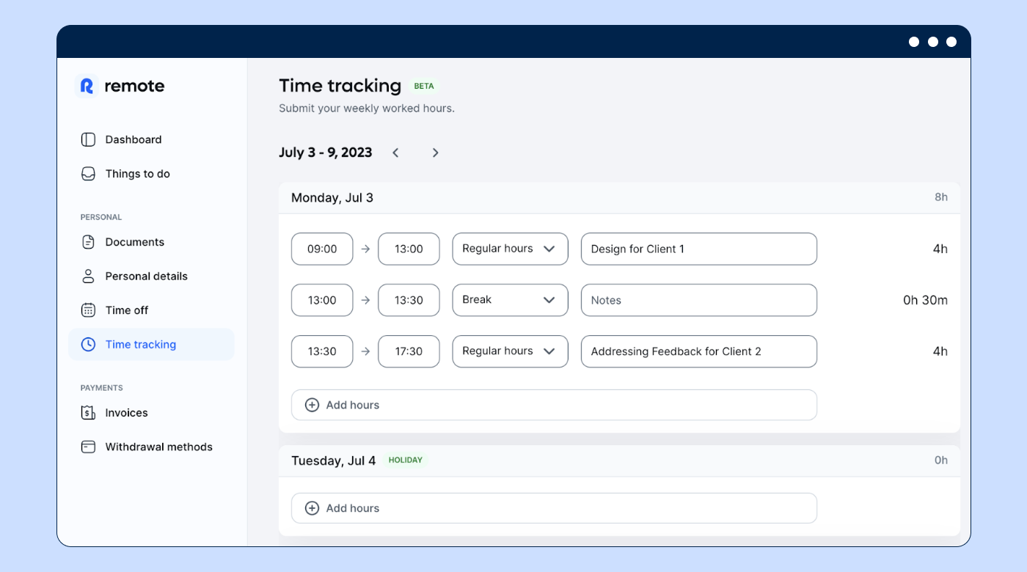Add hours for Tuesday, Jul 4

[x=554, y=507]
